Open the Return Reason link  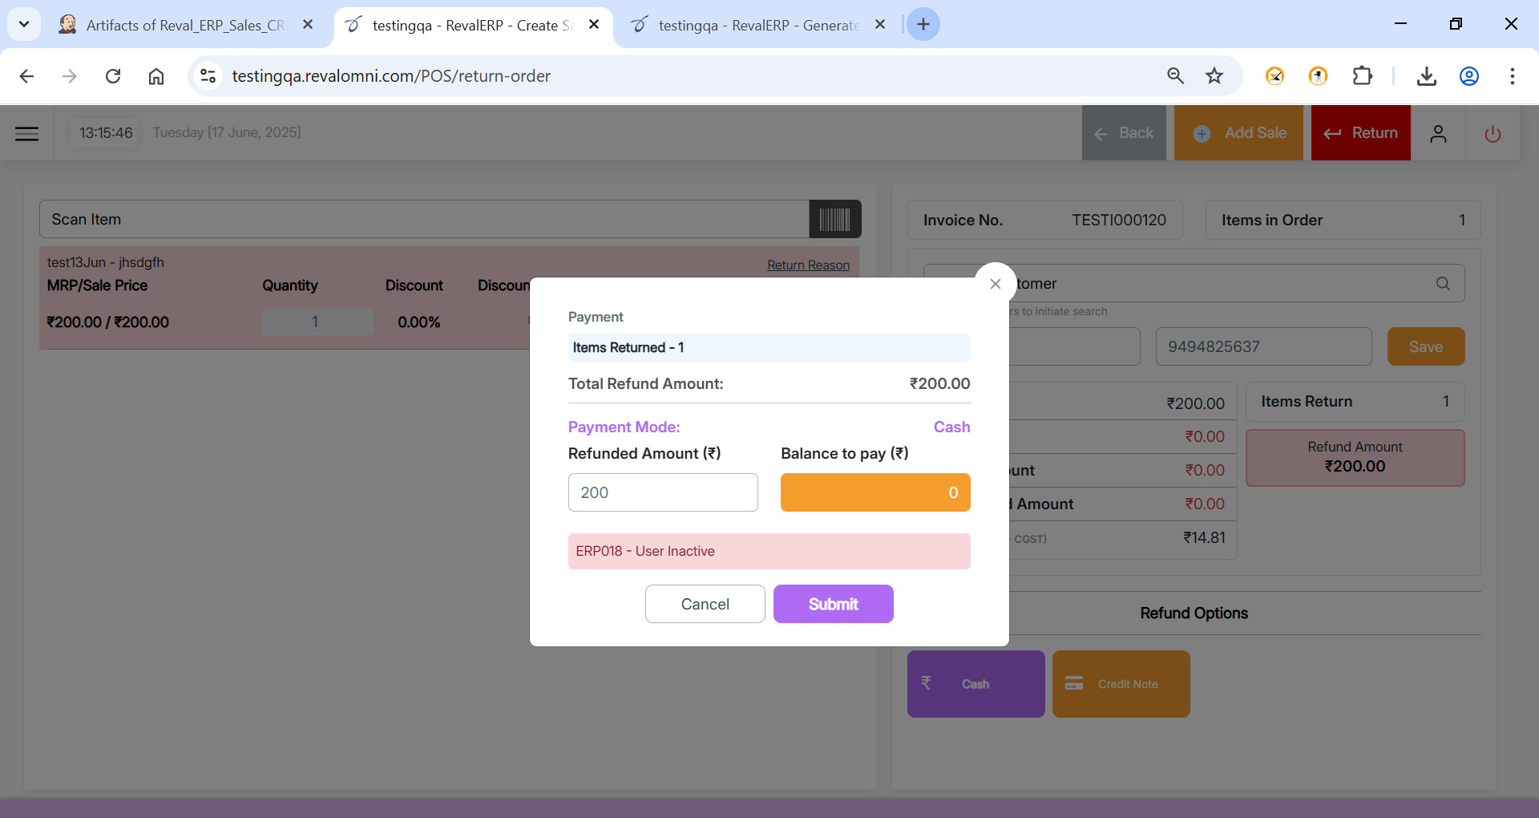coord(808,265)
